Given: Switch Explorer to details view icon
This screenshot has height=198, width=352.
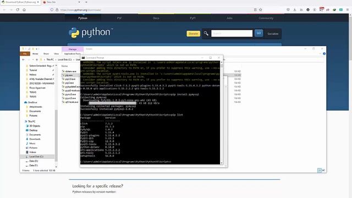Looking at the screenshot, I should (x=320, y=170).
